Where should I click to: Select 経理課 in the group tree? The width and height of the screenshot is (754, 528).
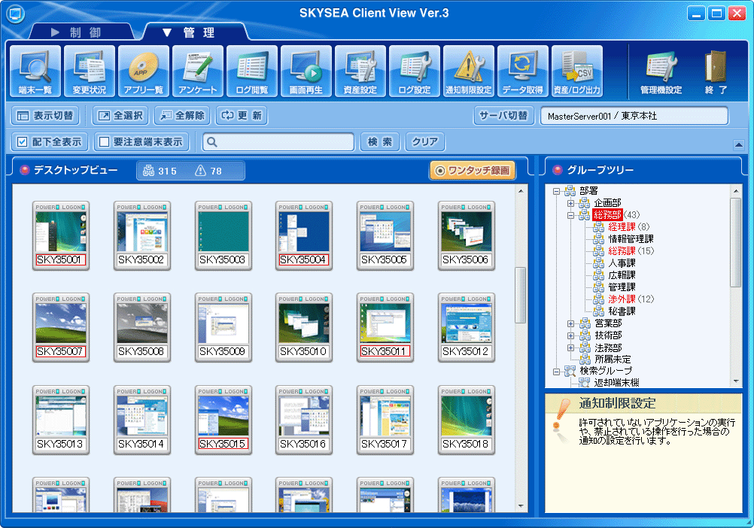(x=622, y=226)
